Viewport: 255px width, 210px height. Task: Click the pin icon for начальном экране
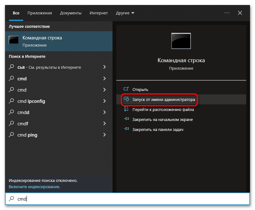pyautogui.click(x=126, y=119)
